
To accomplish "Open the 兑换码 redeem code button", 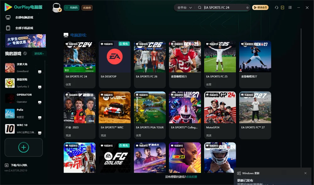I will coord(72,7).
